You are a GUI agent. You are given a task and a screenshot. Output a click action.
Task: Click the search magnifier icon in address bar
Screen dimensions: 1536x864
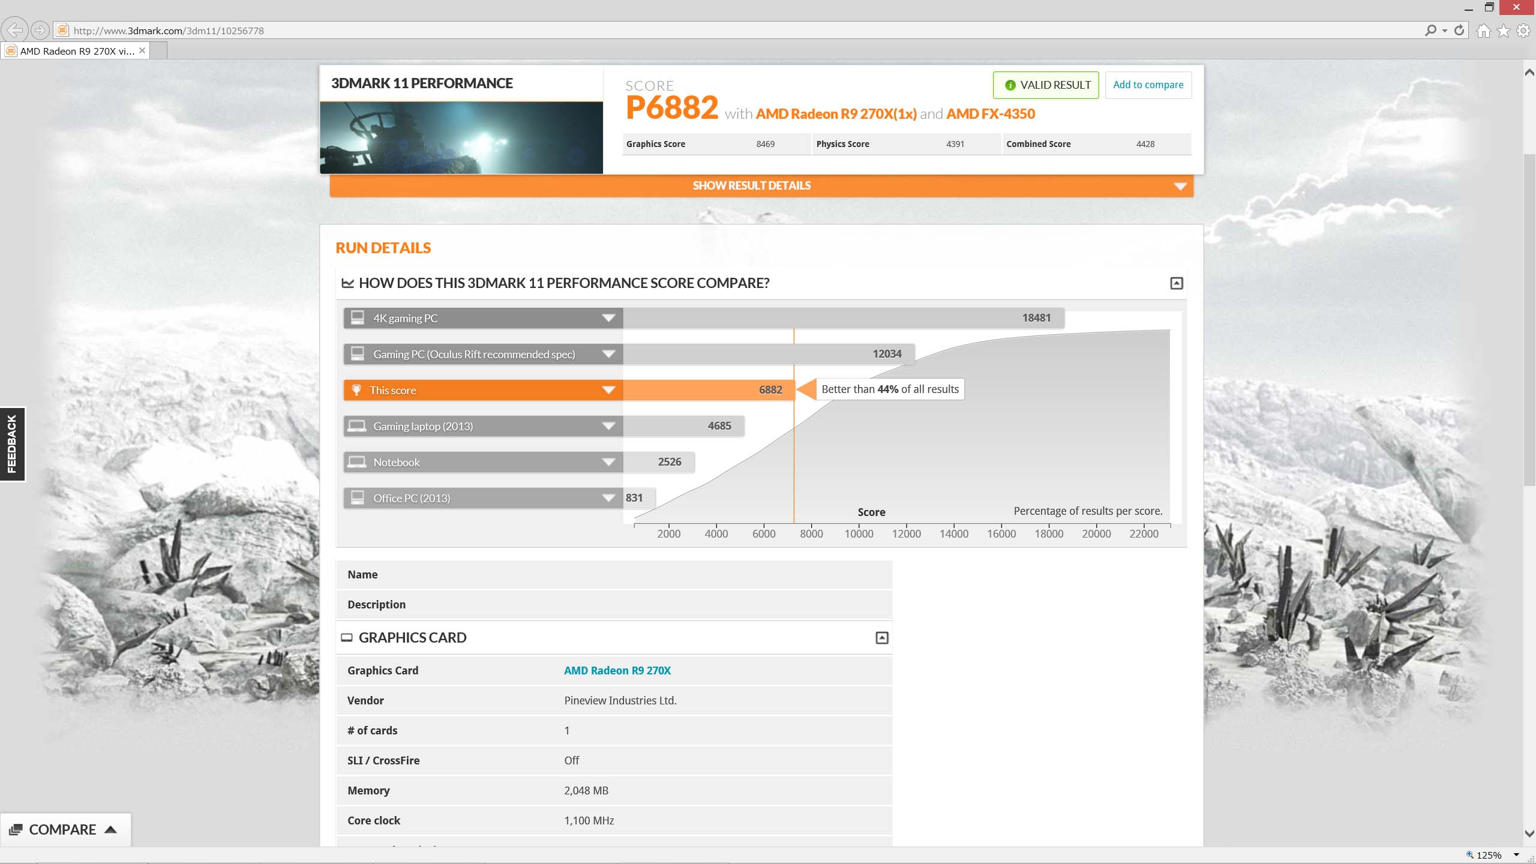[1430, 30]
